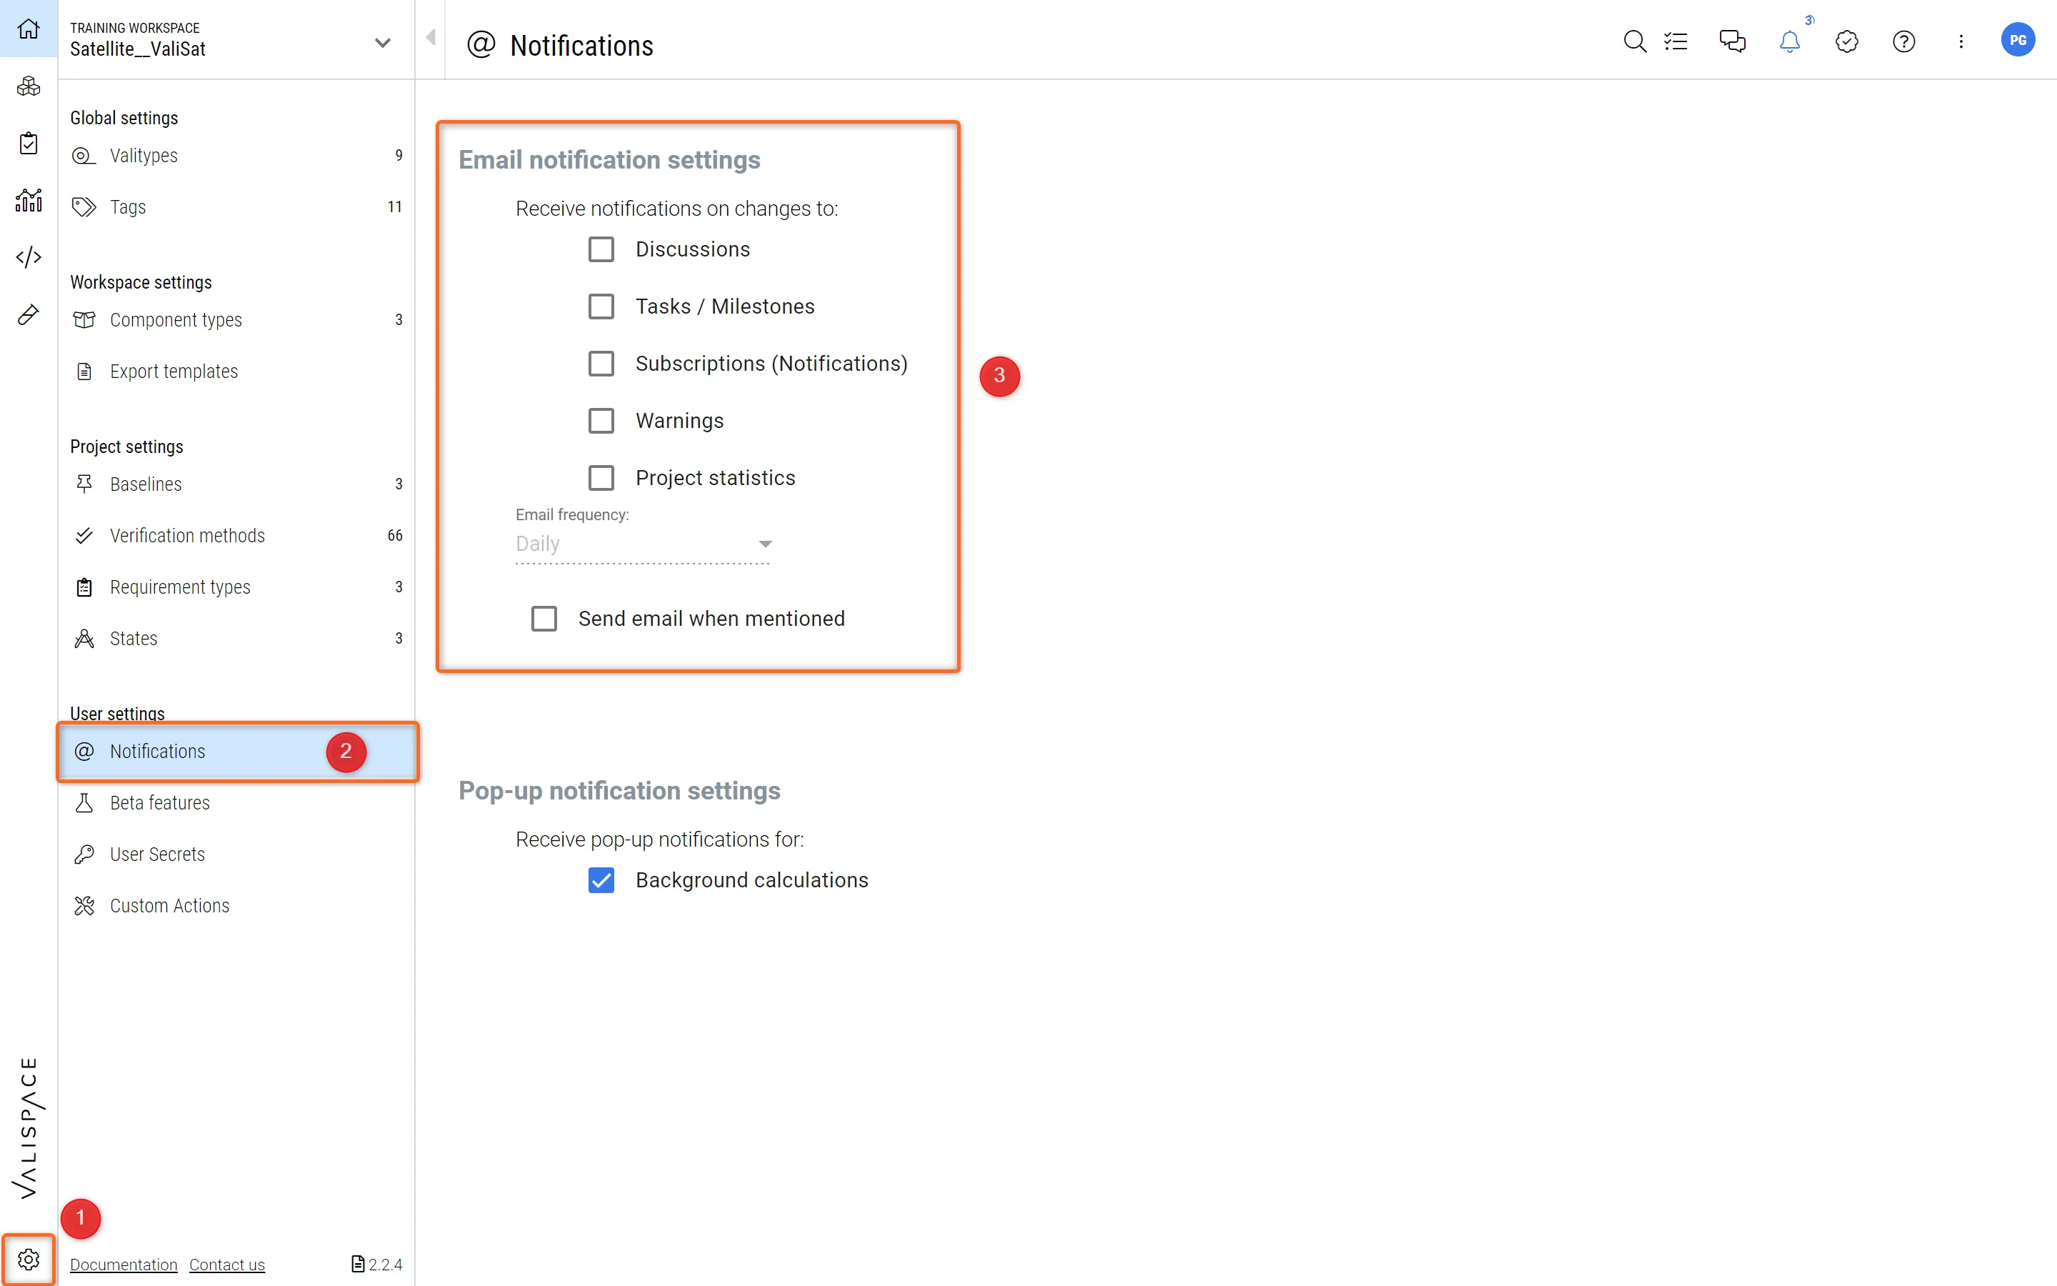Viewport: 2057px width, 1286px height.
Task: Click the search magnifier icon
Action: point(1633,41)
